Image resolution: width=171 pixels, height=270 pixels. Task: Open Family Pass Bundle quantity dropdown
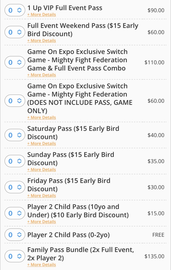[14, 256]
